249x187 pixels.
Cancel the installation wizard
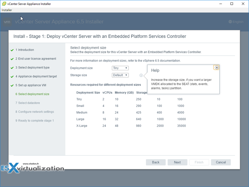pos(221,162)
